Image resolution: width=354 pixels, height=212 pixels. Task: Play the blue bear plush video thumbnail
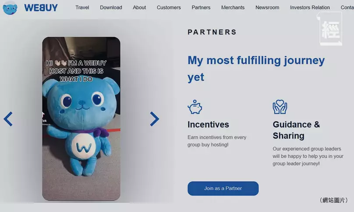(x=81, y=118)
